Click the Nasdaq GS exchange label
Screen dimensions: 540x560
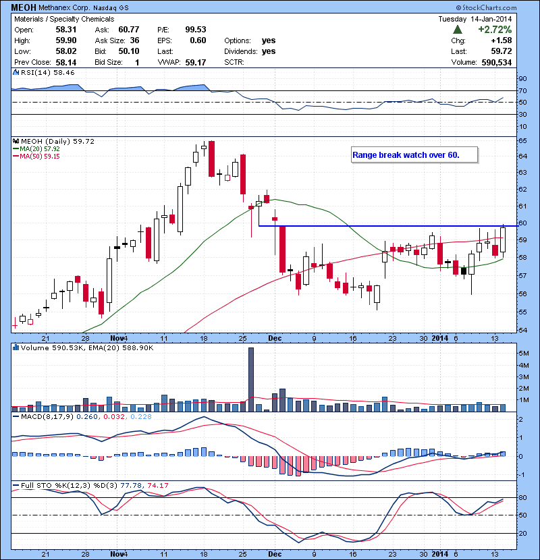tap(111, 7)
